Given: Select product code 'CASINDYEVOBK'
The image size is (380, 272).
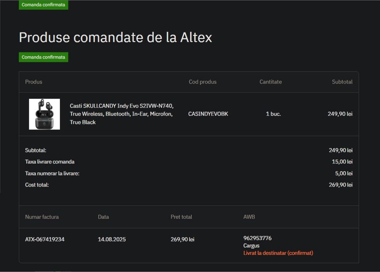Looking at the screenshot, I should [208, 114].
